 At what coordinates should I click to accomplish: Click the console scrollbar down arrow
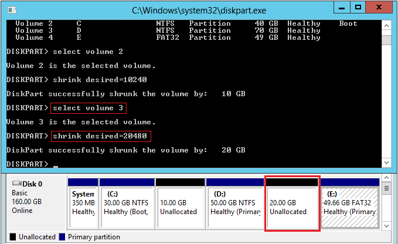(x=386, y=162)
